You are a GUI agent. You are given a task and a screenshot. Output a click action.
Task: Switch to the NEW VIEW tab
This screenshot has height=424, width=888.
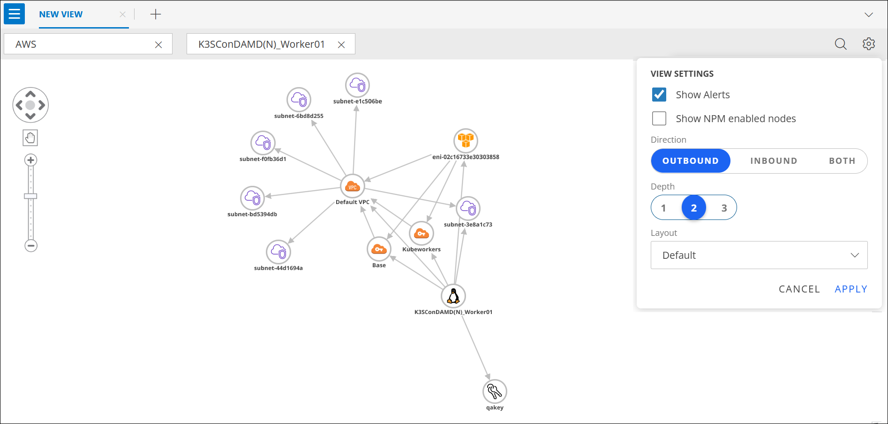click(x=61, y=15)
